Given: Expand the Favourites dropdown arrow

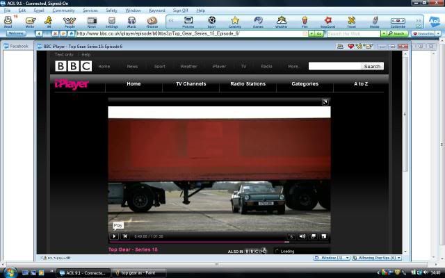Looking at the screenshot, I should (438, 34).
